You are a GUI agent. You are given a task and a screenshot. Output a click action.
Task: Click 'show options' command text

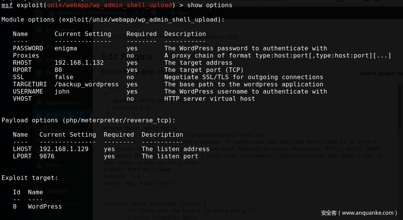[210, 5]
